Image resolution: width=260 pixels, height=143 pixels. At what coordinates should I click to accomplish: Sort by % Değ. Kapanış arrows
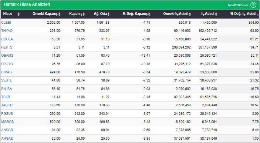pos(149,14)
